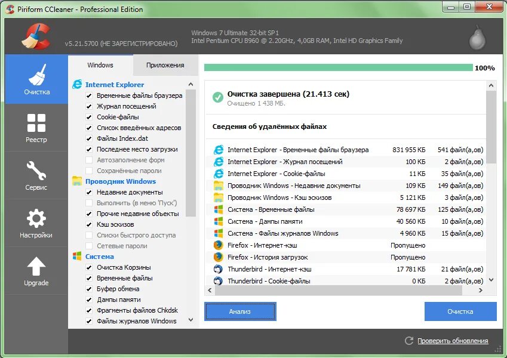Click results horizontal scroll-left arrow
The height and width of the screenshot is (358, 507).
click(210, 290)
